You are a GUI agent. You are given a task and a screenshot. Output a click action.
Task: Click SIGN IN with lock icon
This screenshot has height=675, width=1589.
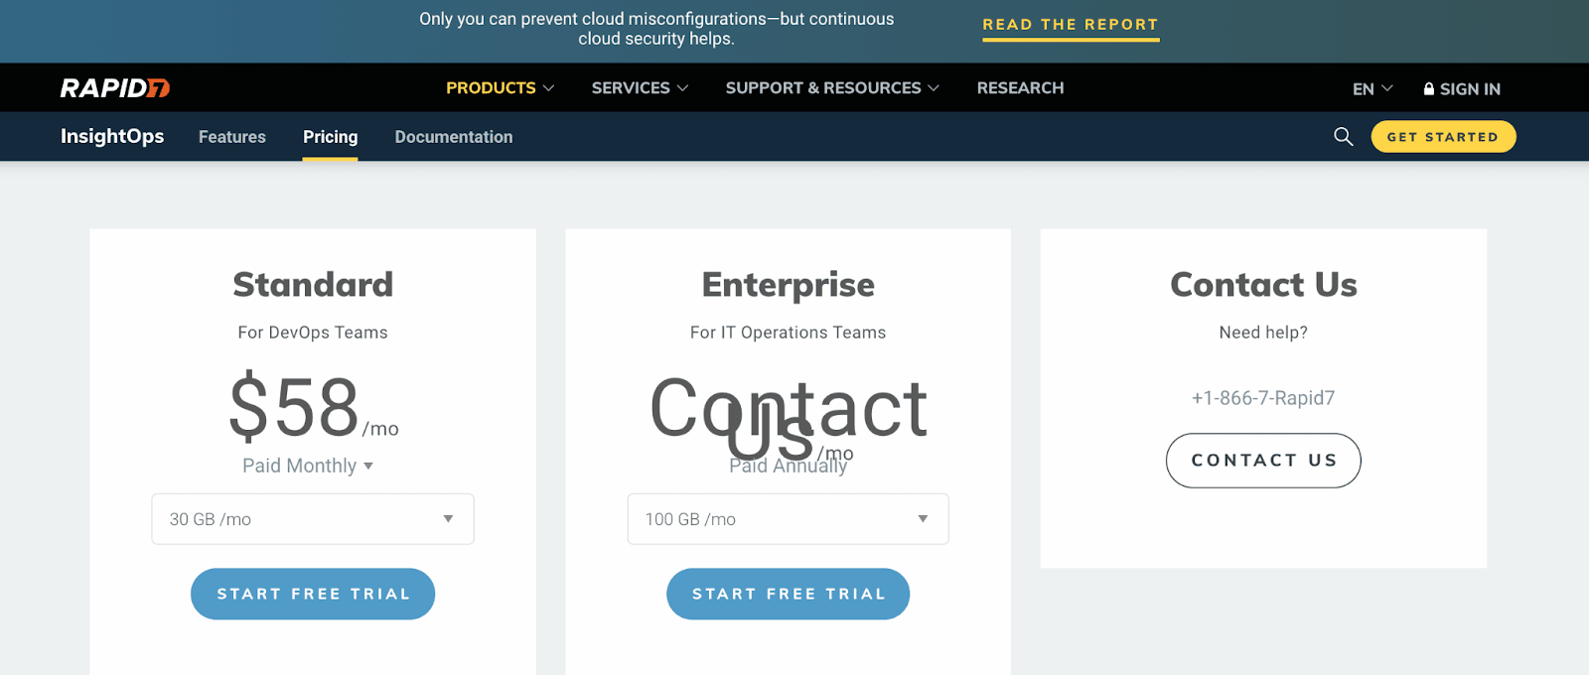pos(1462,89)
